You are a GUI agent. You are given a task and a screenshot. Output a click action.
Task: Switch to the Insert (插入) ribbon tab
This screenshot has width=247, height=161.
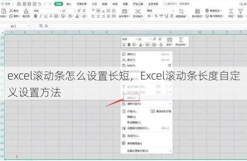pos(69,4)
